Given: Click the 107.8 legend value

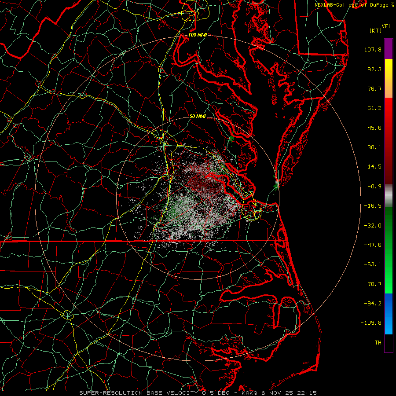Looking at the screenshot, I should tap(373, 49).
